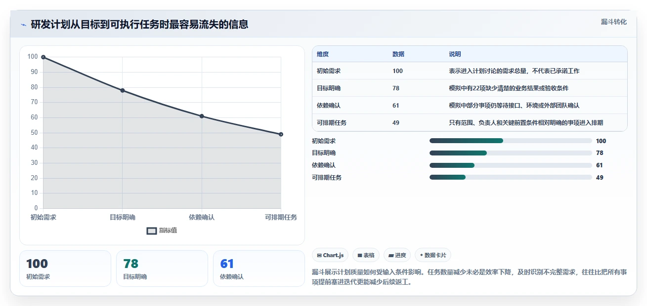Toggle the 指标值 legend item

[x=162, y=230]
